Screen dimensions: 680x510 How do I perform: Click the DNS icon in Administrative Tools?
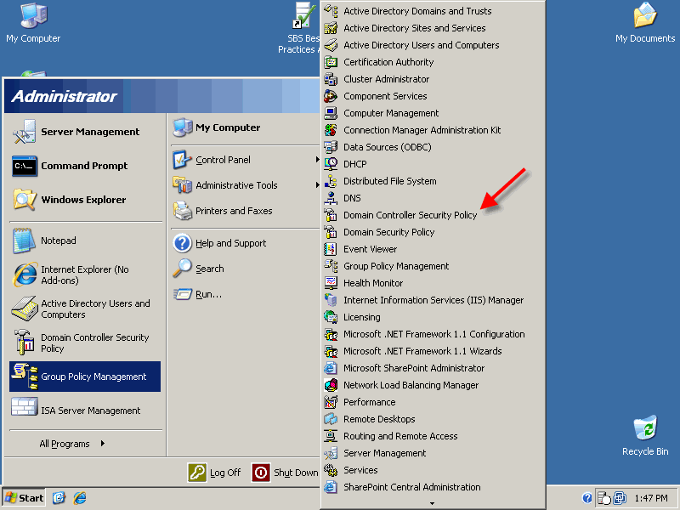click(x=331, y=198)
